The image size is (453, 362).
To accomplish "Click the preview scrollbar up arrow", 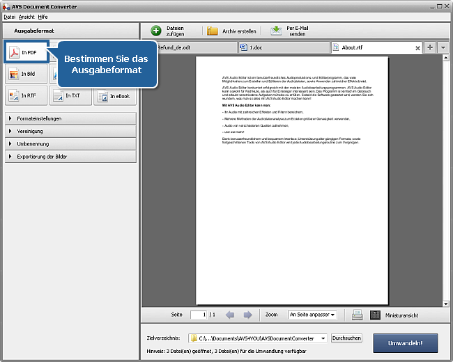I will point(446,58).
